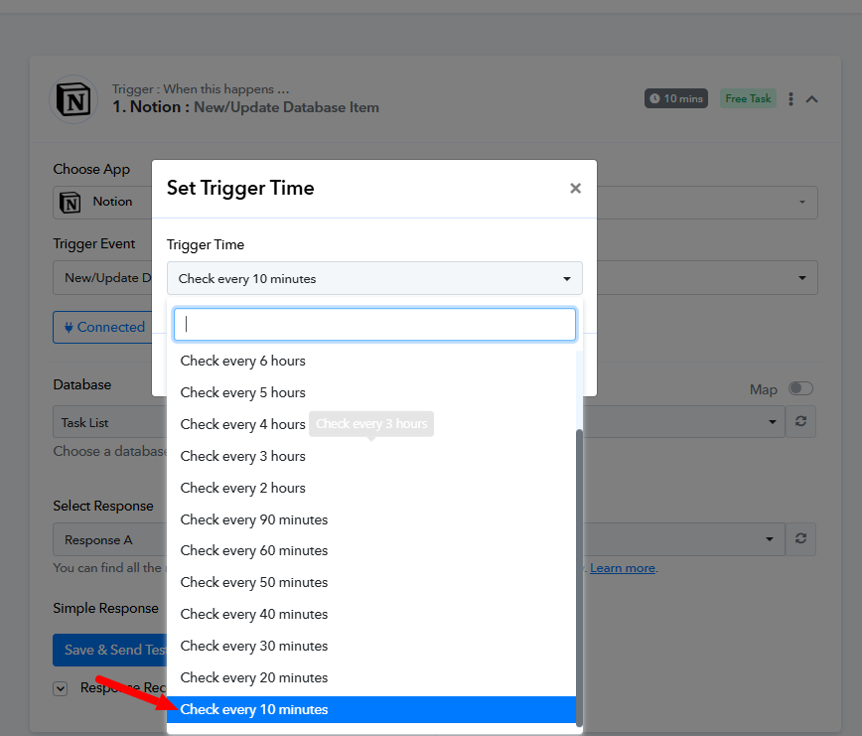This screenshot has height=736, width=862.
Task: Toggle the Map switch
Action: tap(800, 388)
